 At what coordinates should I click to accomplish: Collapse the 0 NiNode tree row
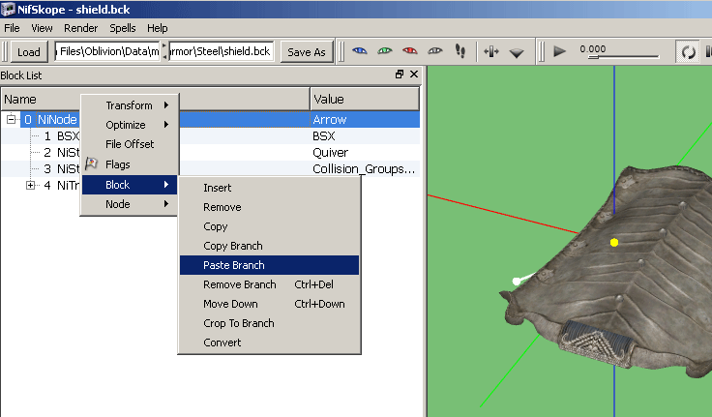click(x=11, y=119)
